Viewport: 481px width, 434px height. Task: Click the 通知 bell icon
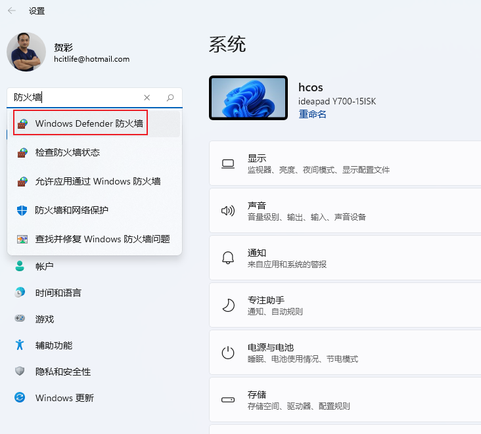point(228,258)
